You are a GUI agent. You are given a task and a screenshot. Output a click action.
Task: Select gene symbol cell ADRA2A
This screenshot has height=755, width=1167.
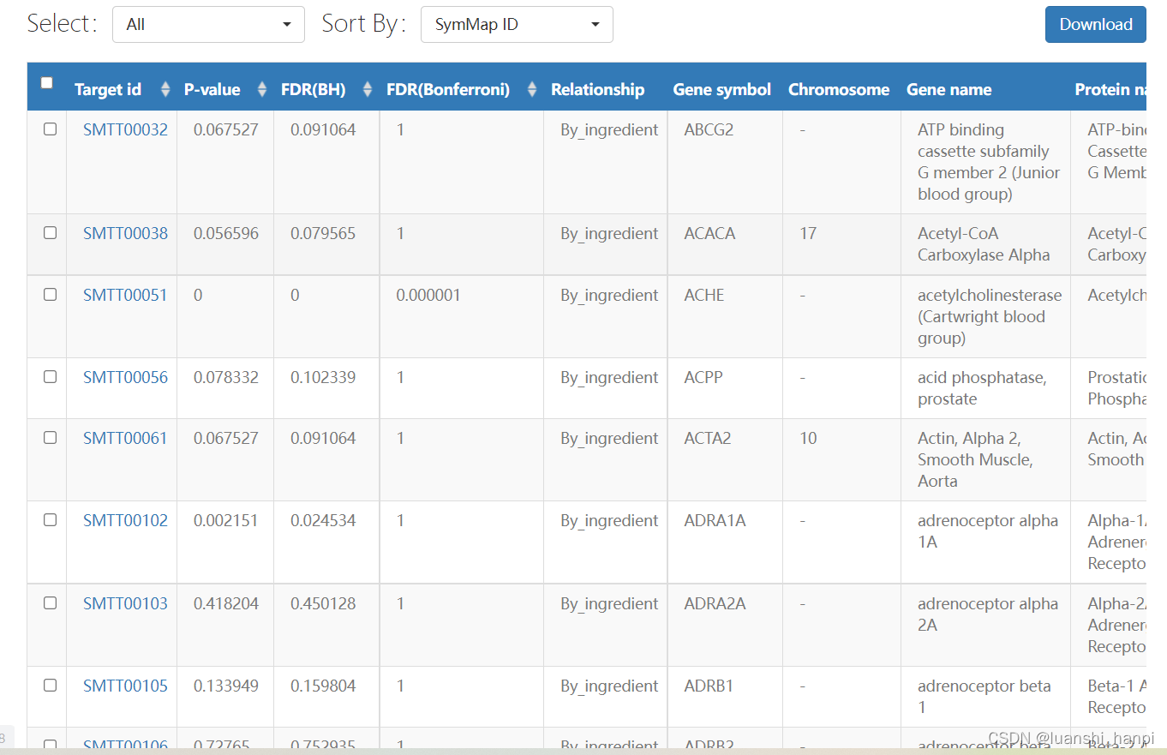click(x=715, y=603)
